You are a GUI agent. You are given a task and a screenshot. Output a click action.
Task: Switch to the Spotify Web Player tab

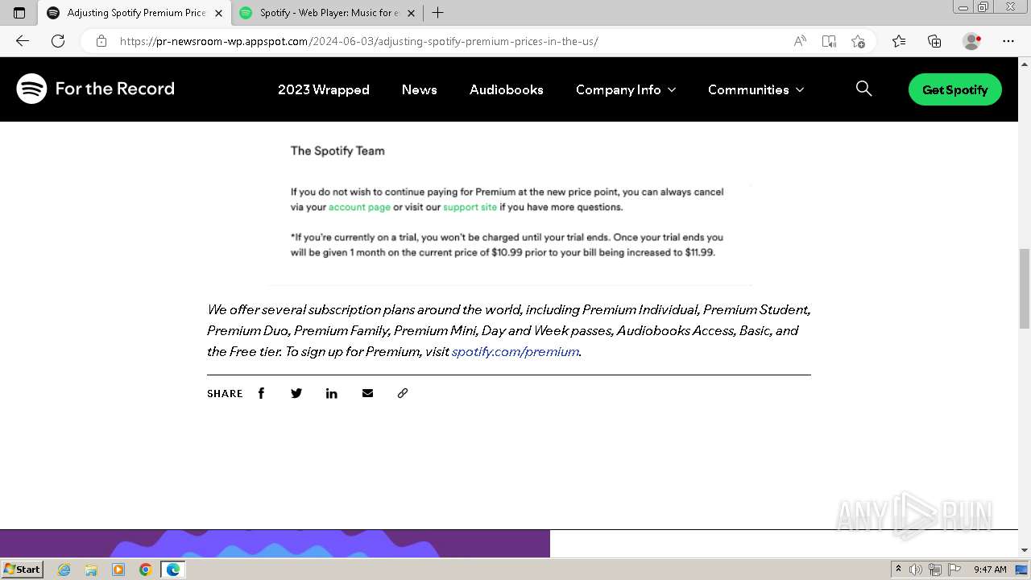326,13
